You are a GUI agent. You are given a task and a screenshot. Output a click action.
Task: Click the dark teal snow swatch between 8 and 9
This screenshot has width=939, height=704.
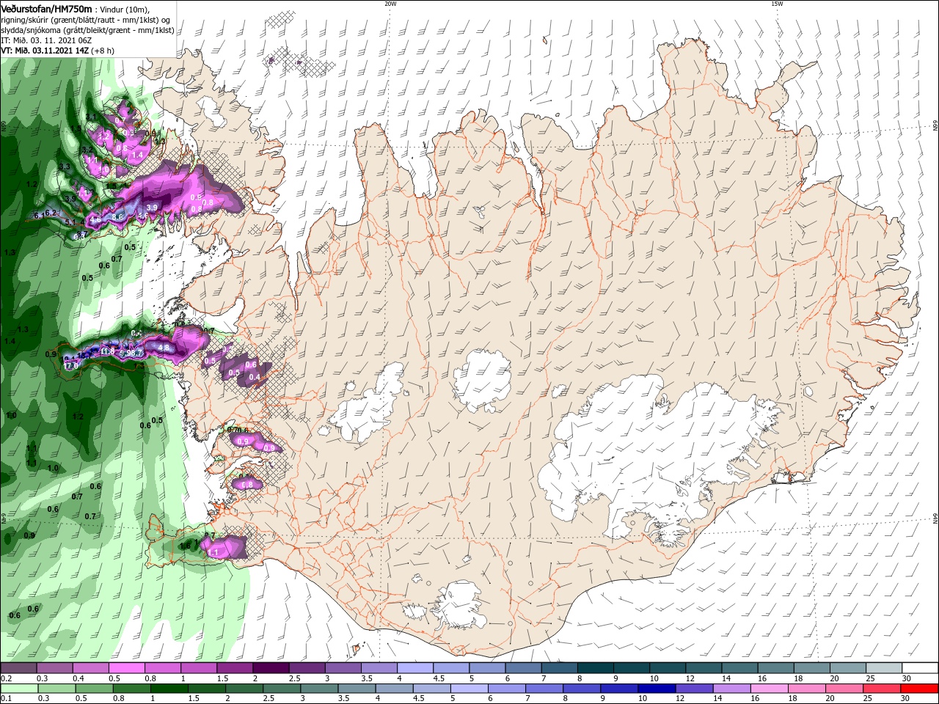point(594,668)
